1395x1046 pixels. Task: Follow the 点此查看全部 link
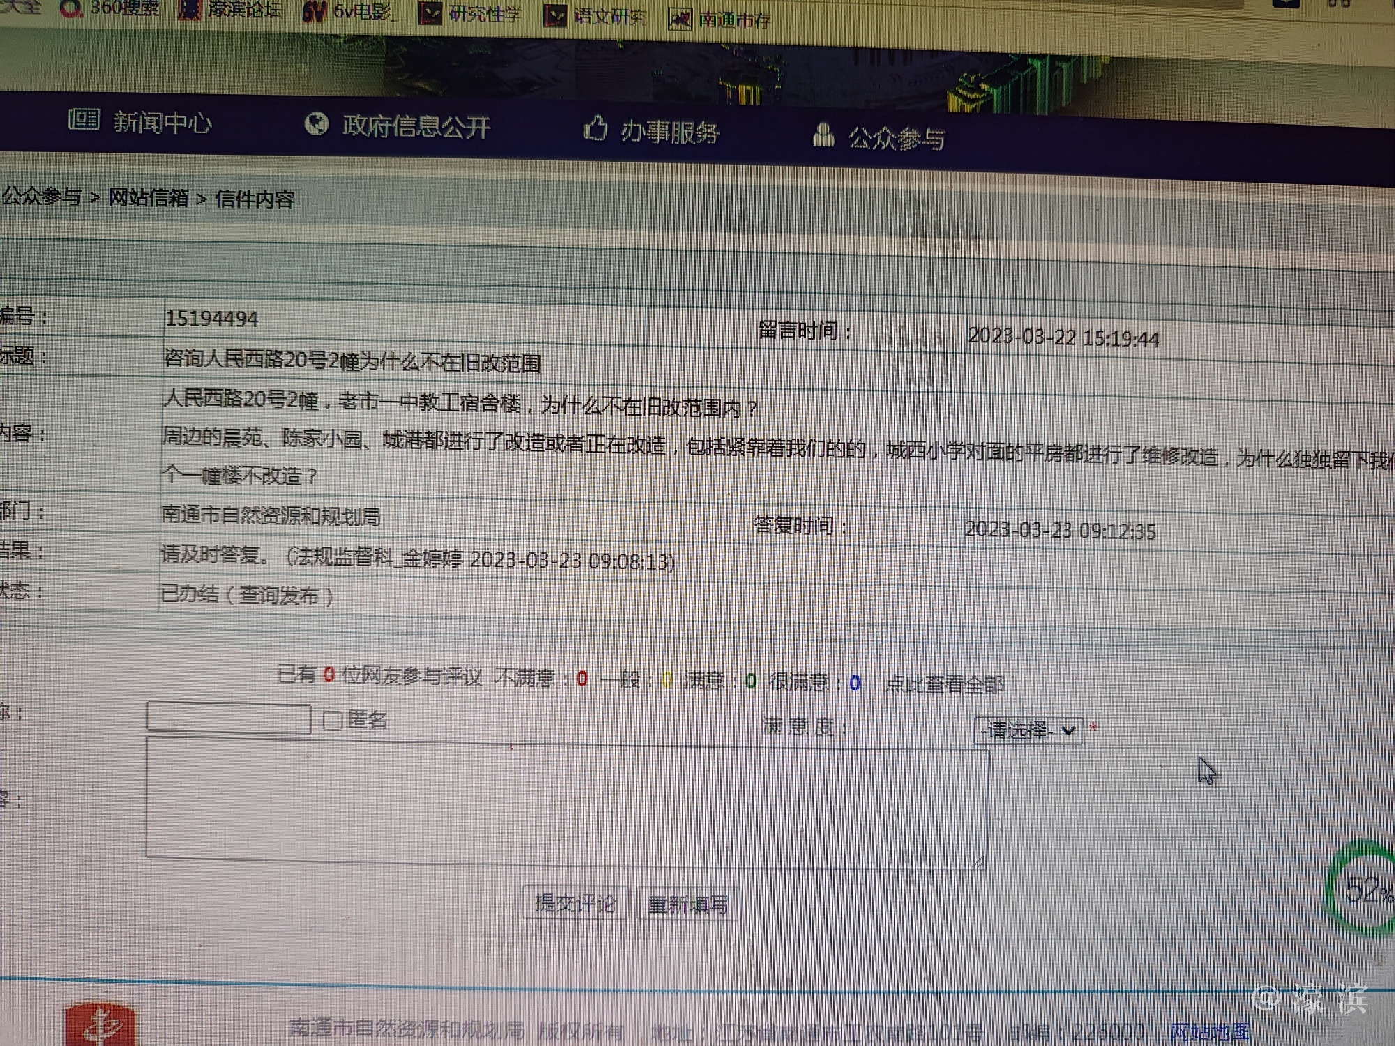(x=944, y=684)
